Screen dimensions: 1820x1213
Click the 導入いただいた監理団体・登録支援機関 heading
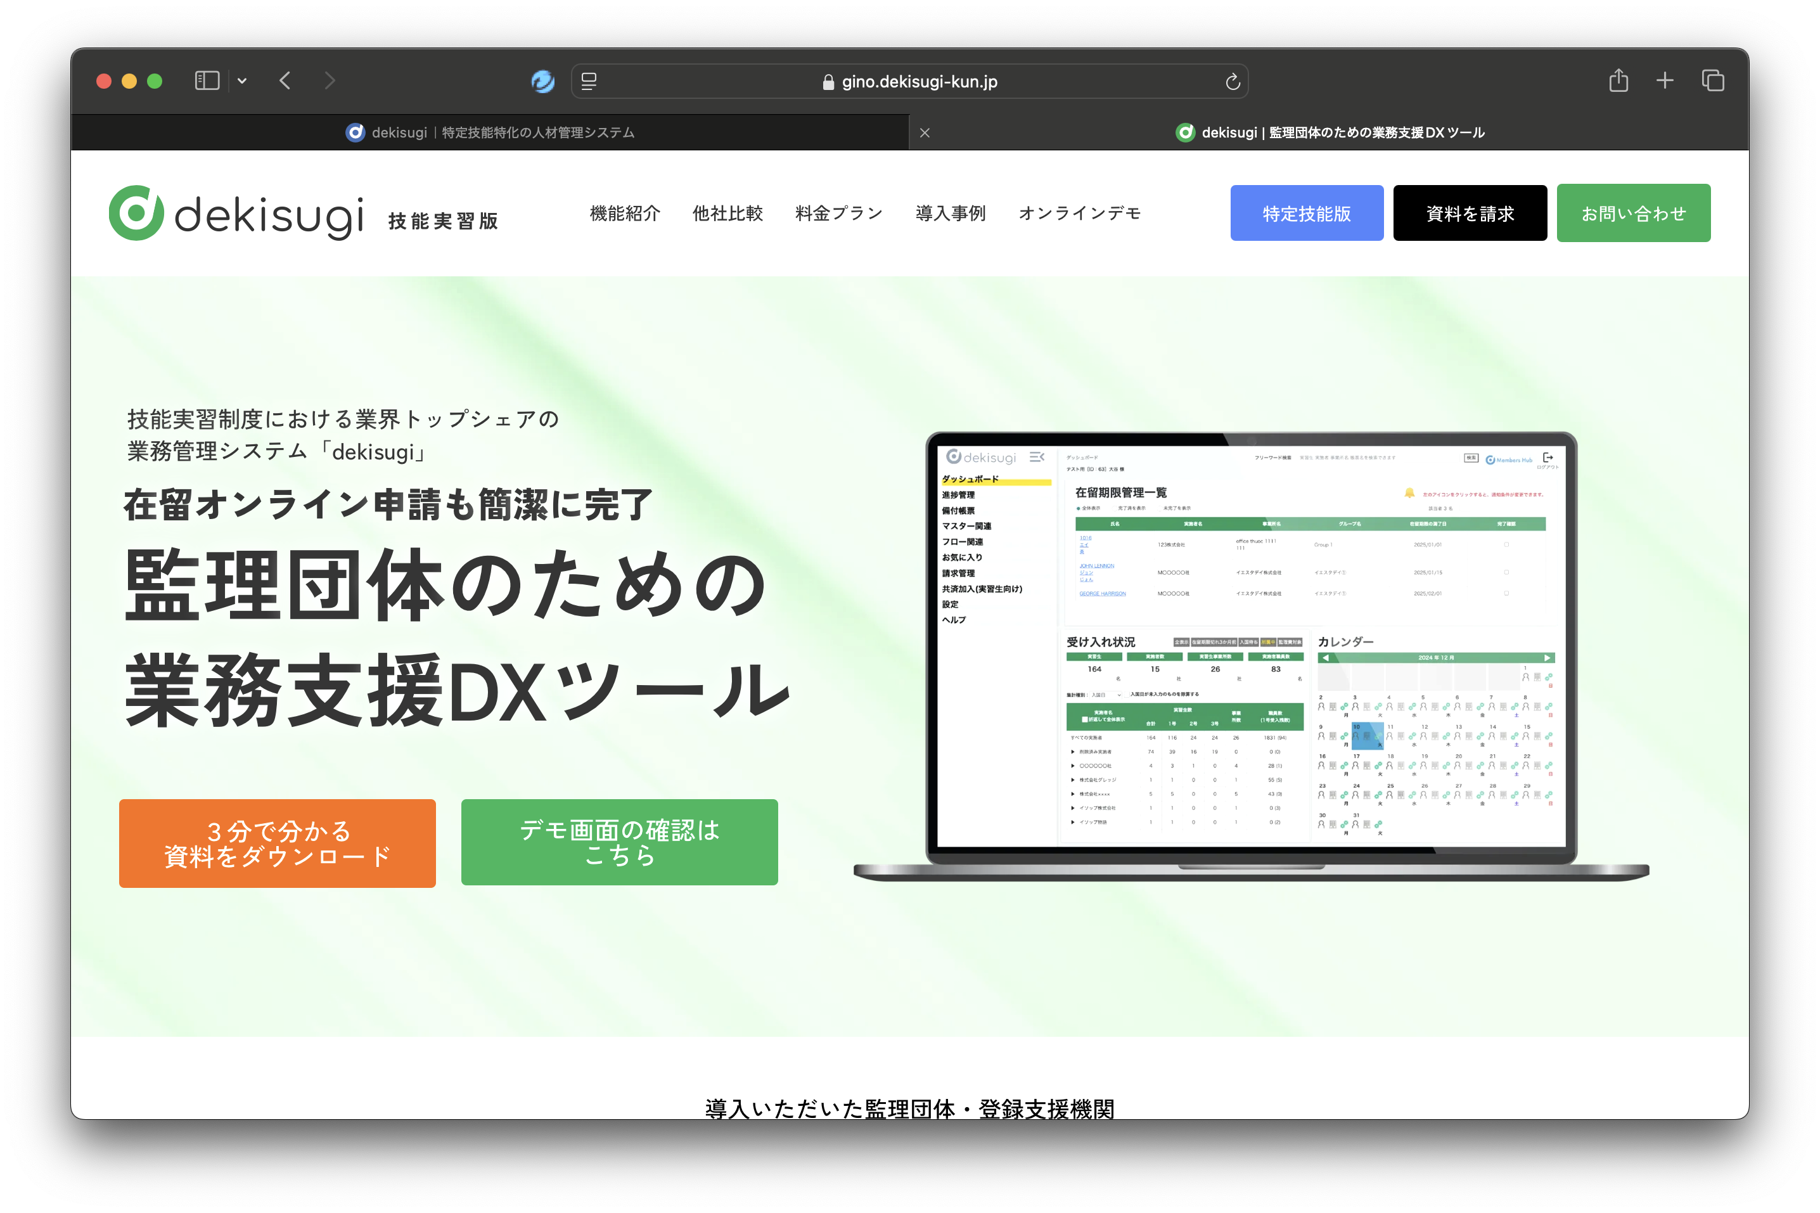[x=909, y=1108]
